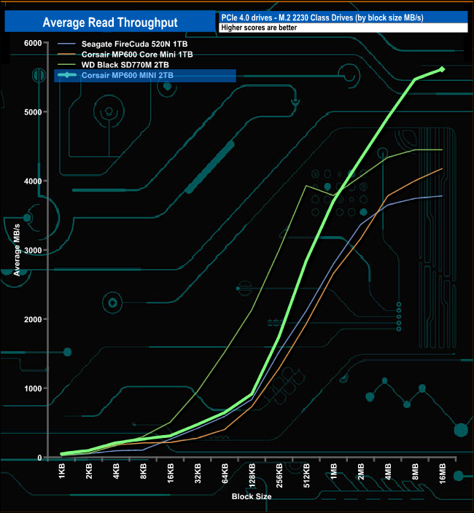This screenshot has width=474, height=513.
Task: Click the PCIe 4.0 drives subtitle text
Action: click(x=322, y=17)
